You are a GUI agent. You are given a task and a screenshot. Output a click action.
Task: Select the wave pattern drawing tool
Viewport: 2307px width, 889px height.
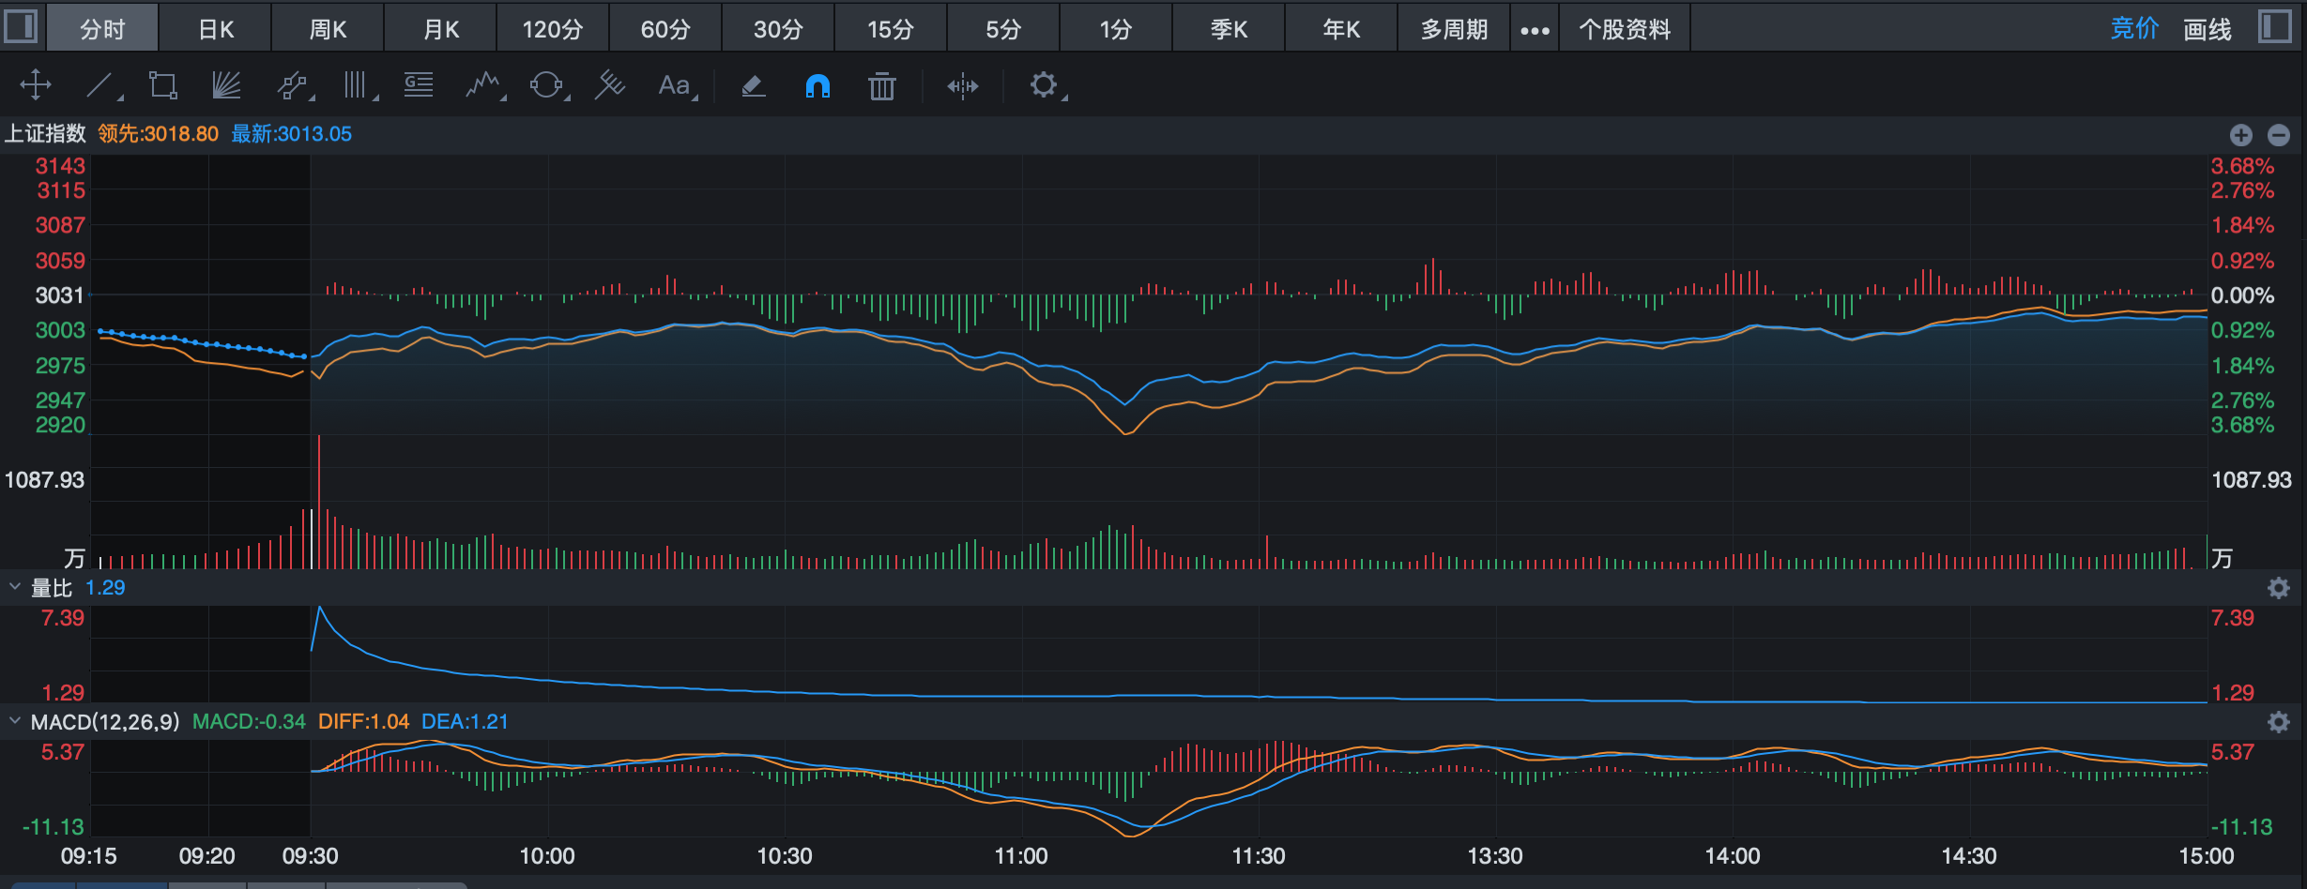click(482, 85)
